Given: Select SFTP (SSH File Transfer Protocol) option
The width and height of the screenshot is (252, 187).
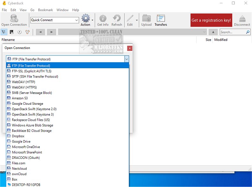Looking at the screenshot, I should [68, 76].
